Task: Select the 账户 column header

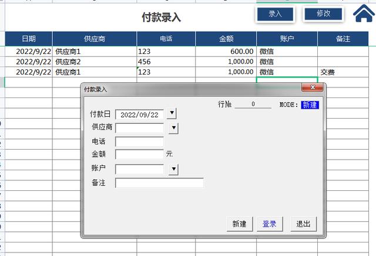Action: [287, 39]
